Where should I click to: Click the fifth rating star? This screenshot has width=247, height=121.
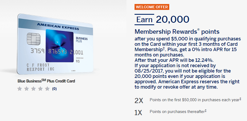(47, 89)
